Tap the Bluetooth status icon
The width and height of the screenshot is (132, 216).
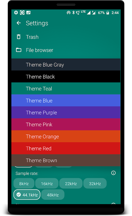click(74, 13)
